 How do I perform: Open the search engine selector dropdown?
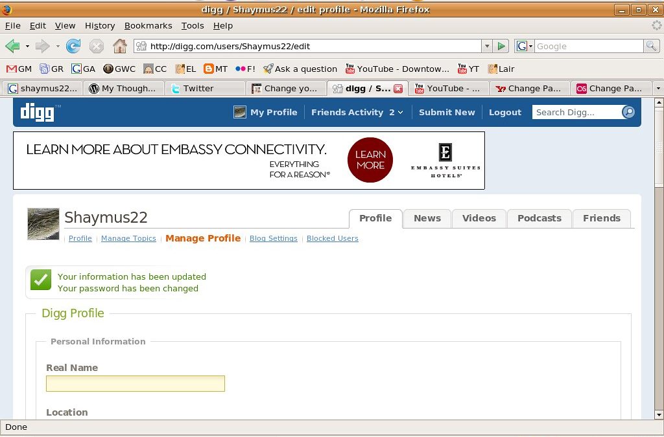click(x=524, y=46)
